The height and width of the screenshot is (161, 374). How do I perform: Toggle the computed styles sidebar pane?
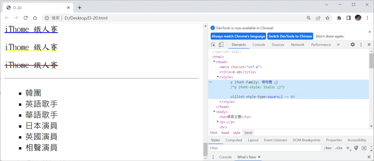pyautogui.click(x=364, y=148)
